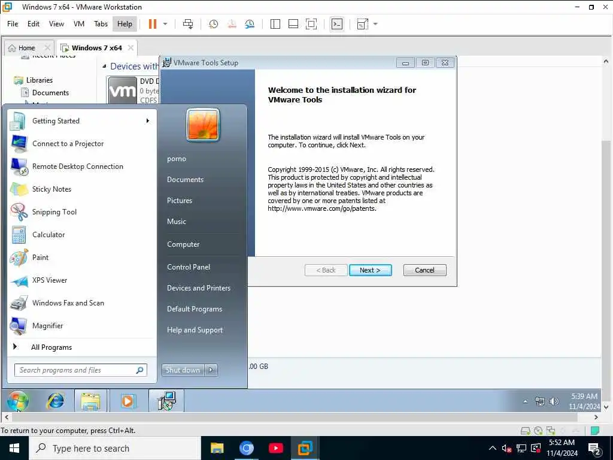Launch Paint from the Start menu

[x=40, y=257]
